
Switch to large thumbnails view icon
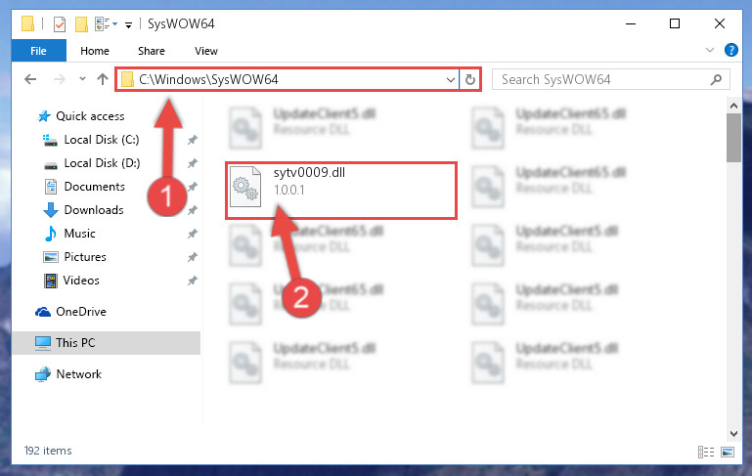[728, 452]
